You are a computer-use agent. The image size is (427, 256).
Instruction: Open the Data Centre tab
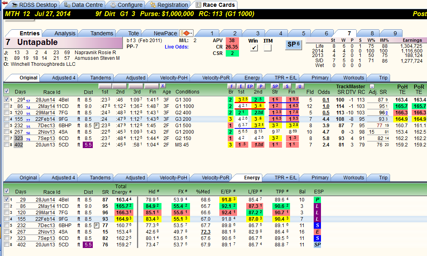point(83,5)
